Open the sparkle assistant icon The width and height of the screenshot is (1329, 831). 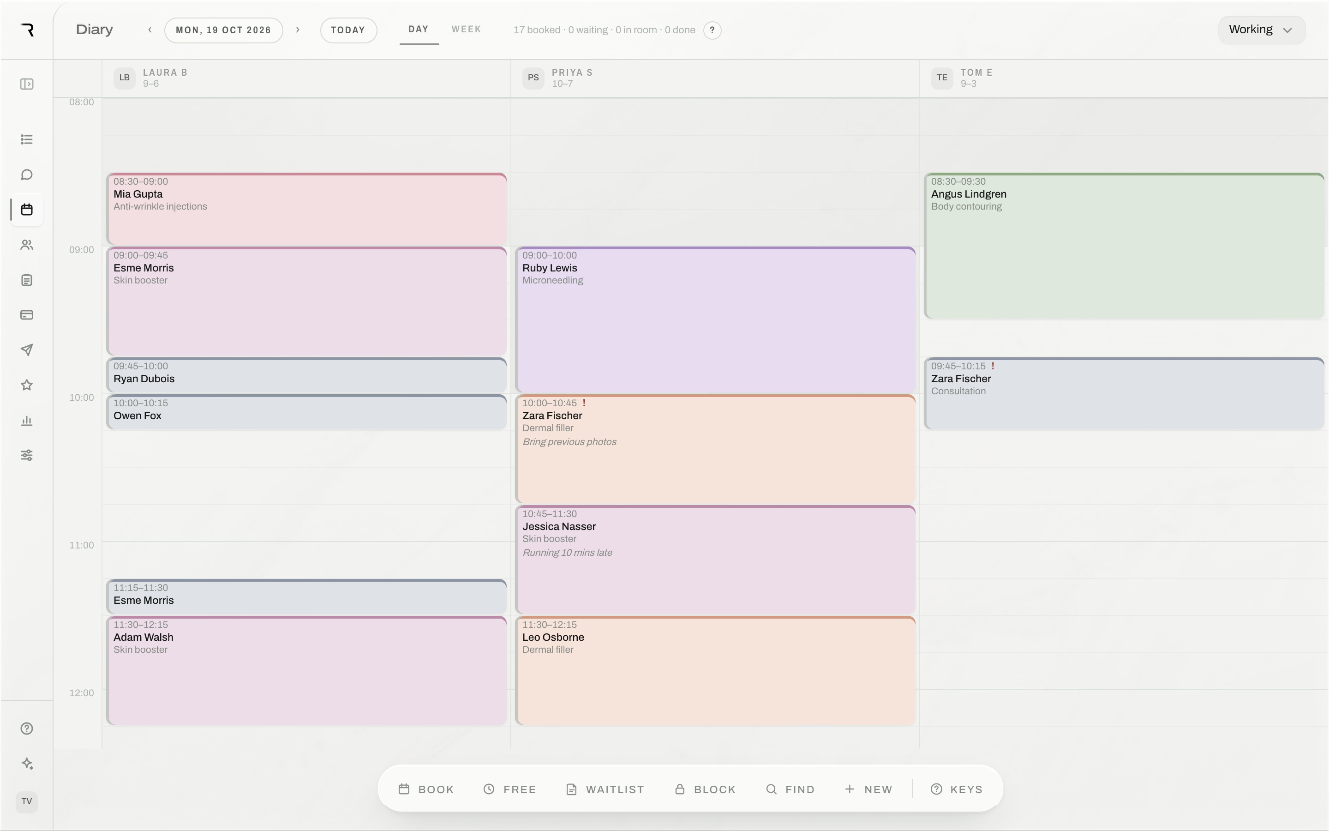click(26, 764)
